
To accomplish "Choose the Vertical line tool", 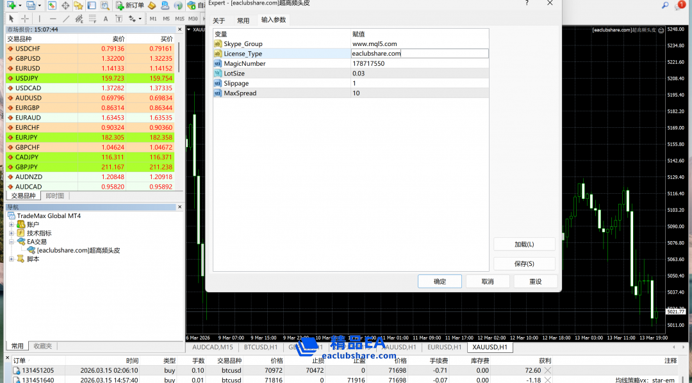I will [x=39, y=19].
